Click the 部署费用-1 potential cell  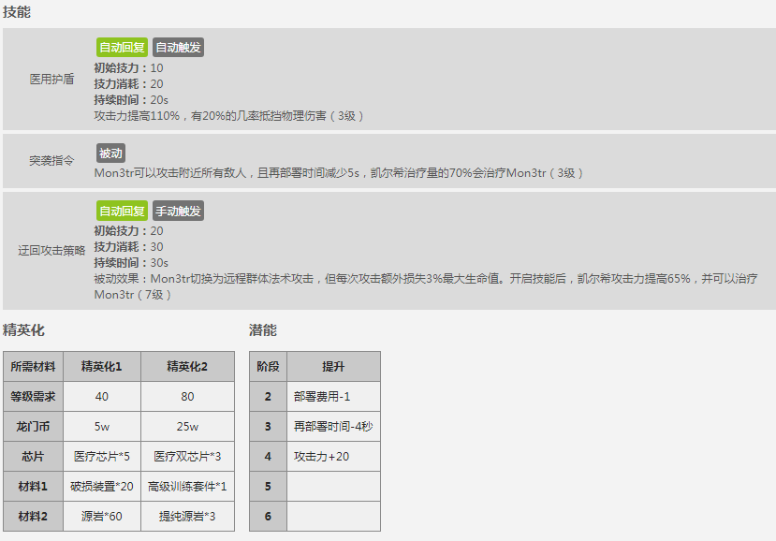click(322, 397)
